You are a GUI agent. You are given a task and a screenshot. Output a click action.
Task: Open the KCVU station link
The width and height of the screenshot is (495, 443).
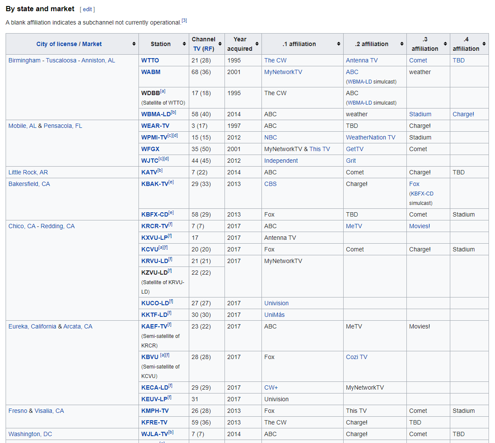tap(150, 250)
